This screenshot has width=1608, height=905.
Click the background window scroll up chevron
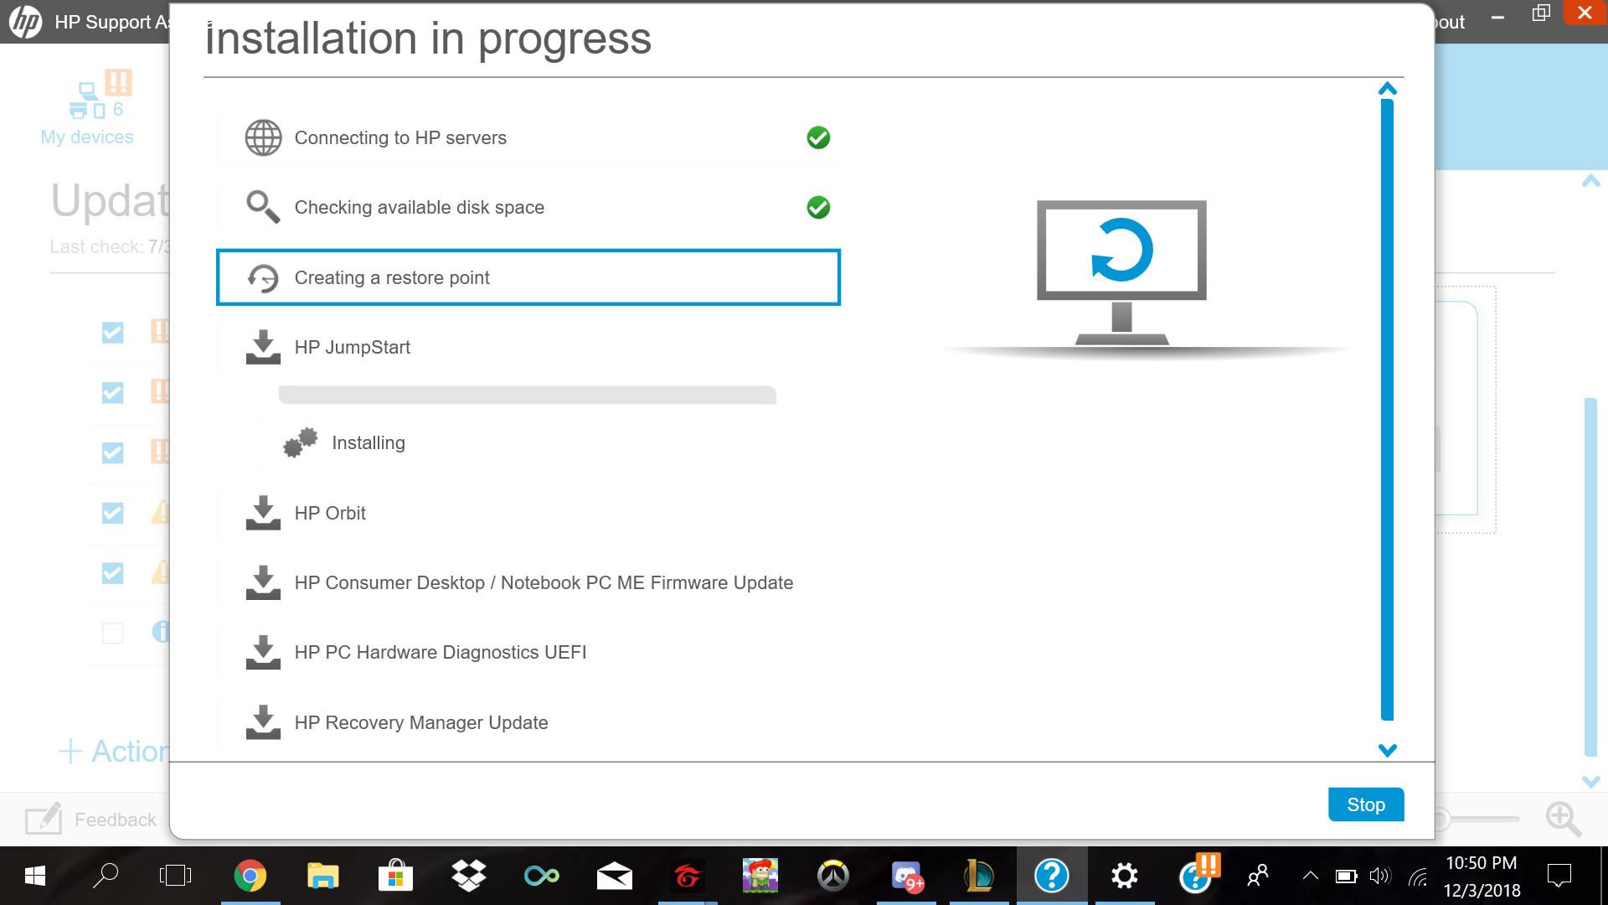(1591, 181)
